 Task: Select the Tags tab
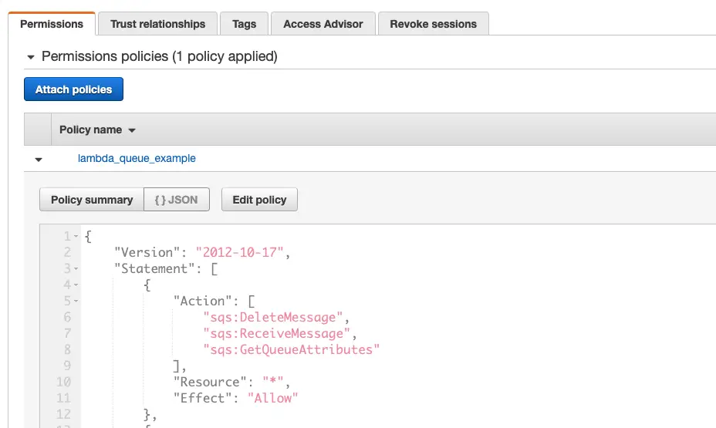[244, 24]
